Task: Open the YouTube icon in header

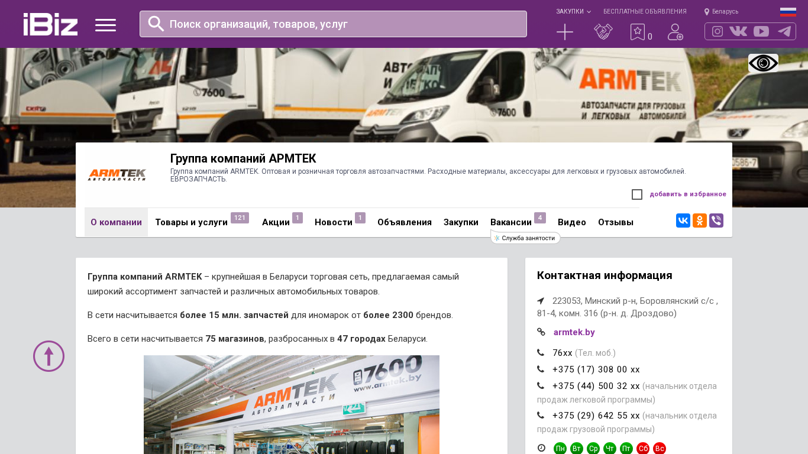Action: 761,31
